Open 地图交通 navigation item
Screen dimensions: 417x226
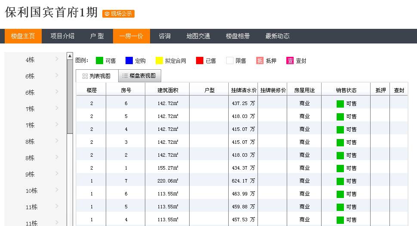tap(198, 36)
